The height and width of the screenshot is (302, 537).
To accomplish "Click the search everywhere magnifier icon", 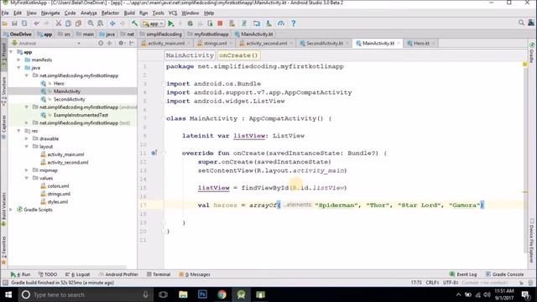I will point(521,23).
